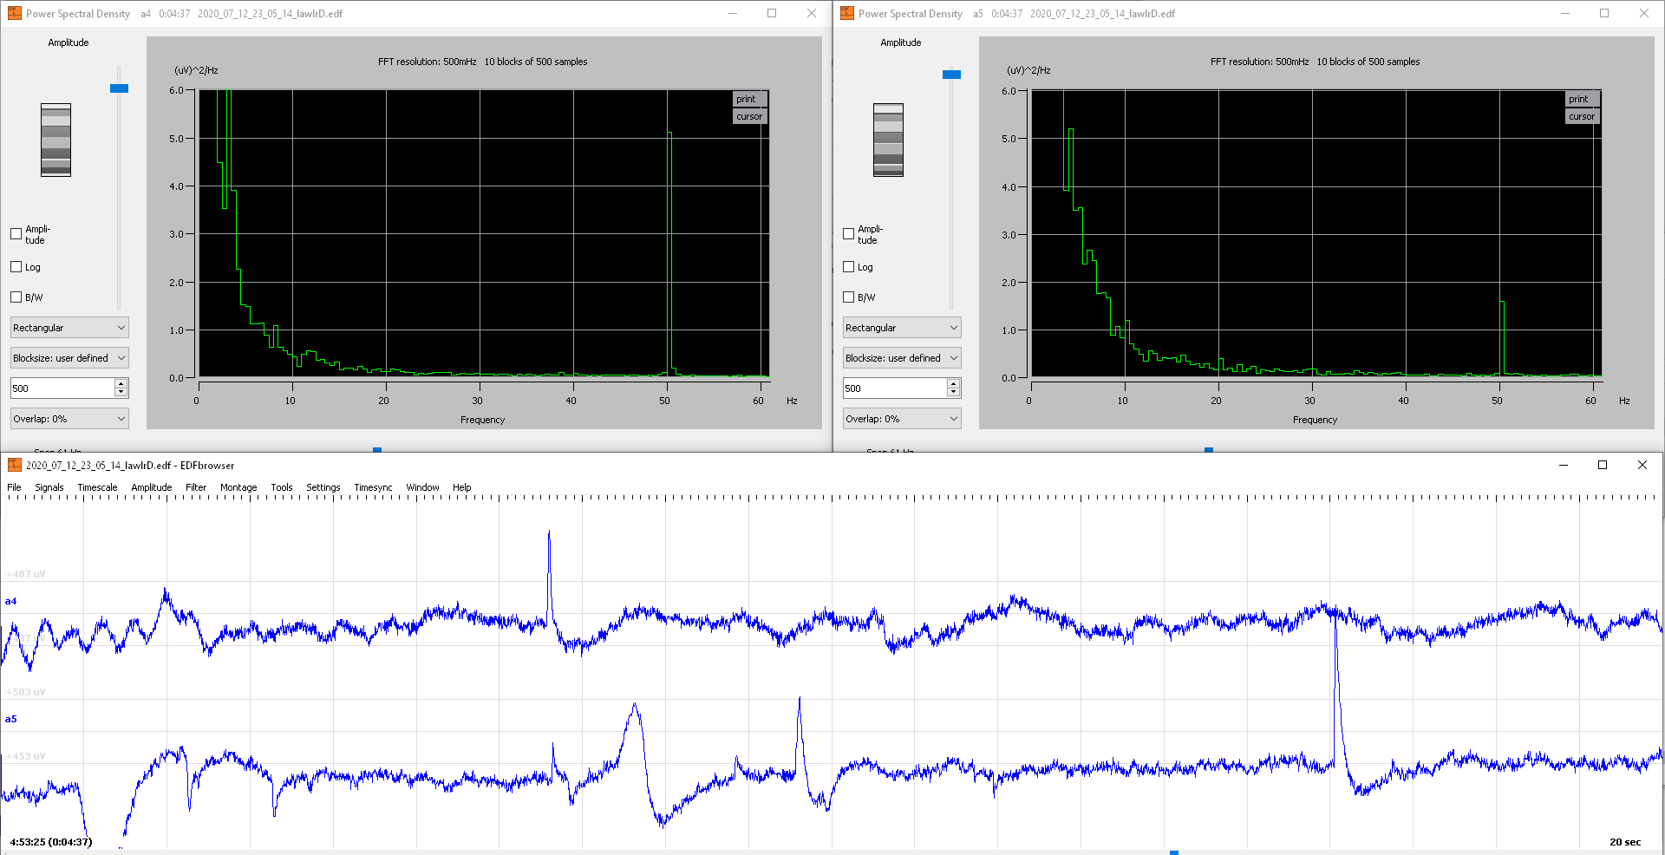1665x855 pixels.
Task: Click the cursor button on the a5 spectrum plot
Action: point(1583,116)
